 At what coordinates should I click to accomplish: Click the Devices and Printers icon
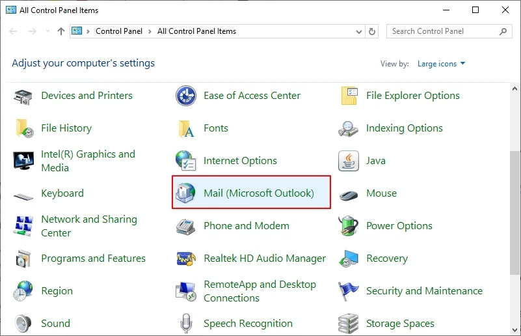(24, 96)
